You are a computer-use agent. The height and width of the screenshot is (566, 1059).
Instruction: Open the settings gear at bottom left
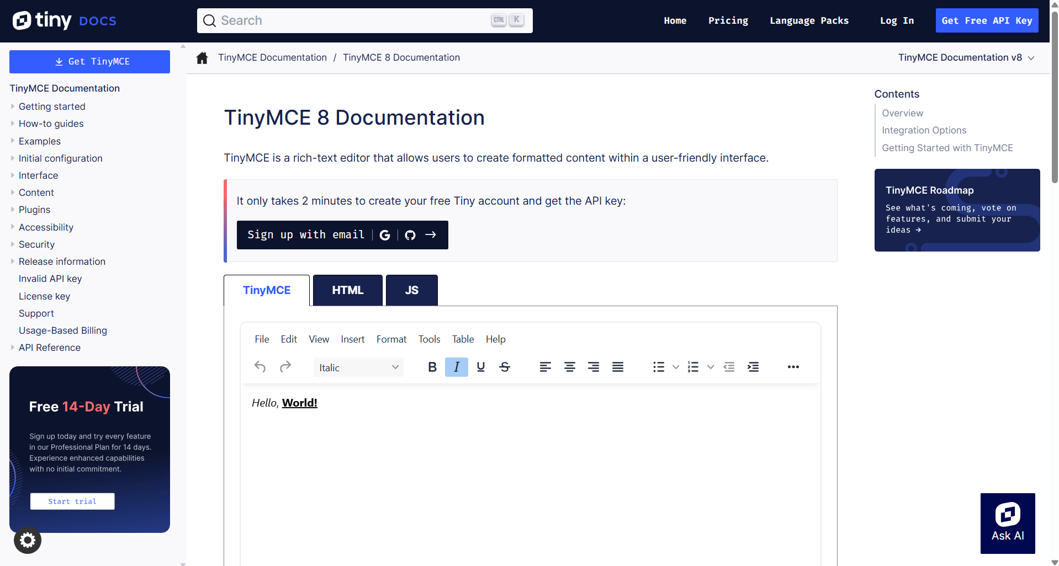[28, 540]
